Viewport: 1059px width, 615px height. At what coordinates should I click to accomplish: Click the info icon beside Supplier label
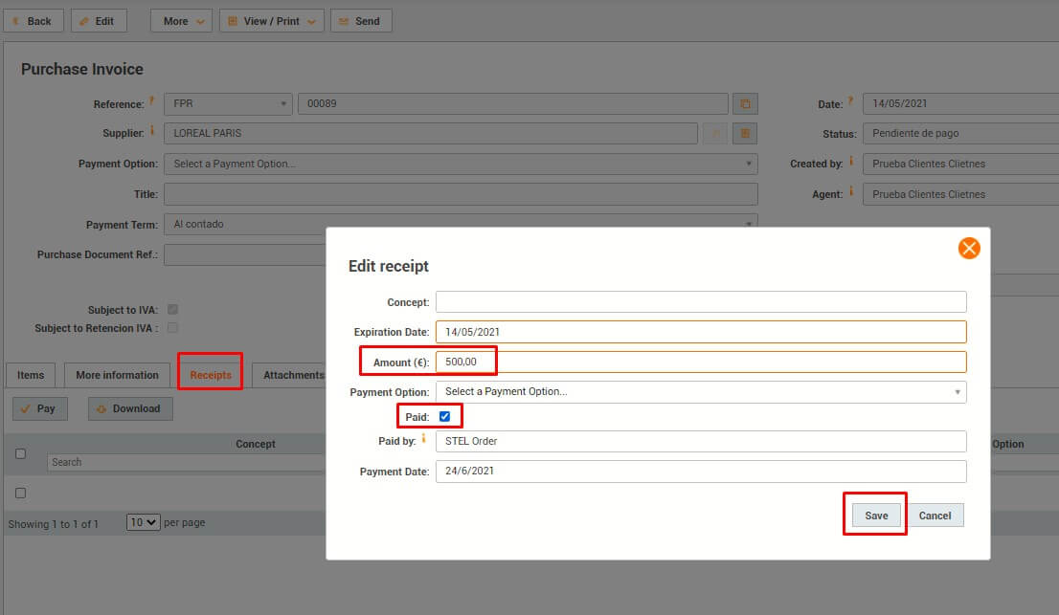(x=152, y=130)
